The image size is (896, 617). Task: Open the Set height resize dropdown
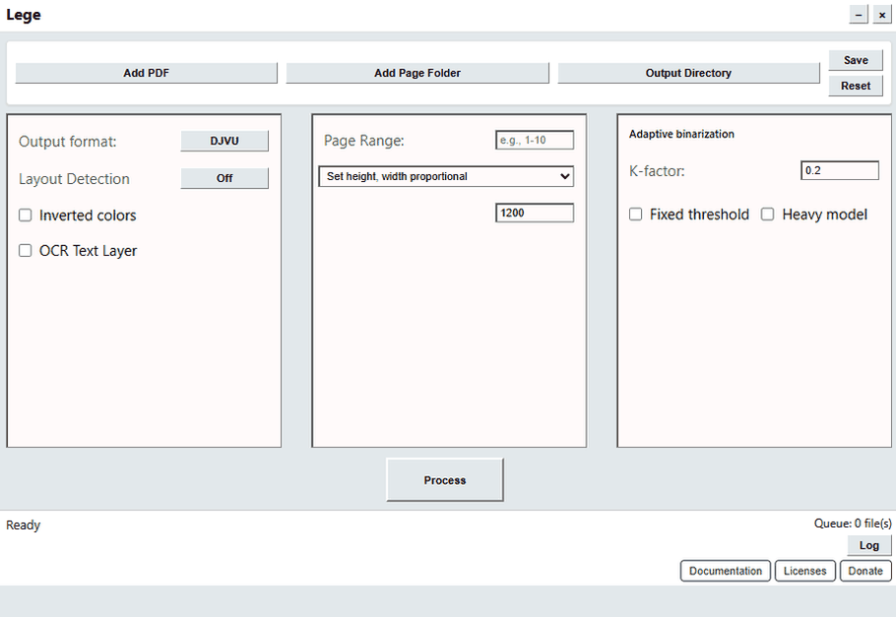(445, 176)
